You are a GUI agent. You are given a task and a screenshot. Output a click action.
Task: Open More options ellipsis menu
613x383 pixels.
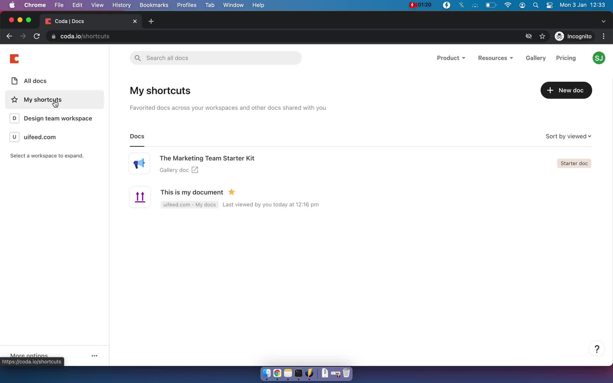[x=95, y=356]
